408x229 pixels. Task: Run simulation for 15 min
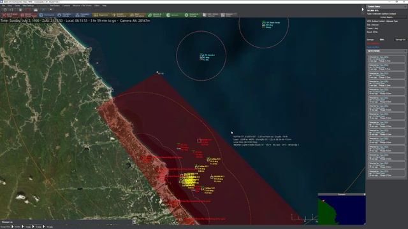pos(48,226)
